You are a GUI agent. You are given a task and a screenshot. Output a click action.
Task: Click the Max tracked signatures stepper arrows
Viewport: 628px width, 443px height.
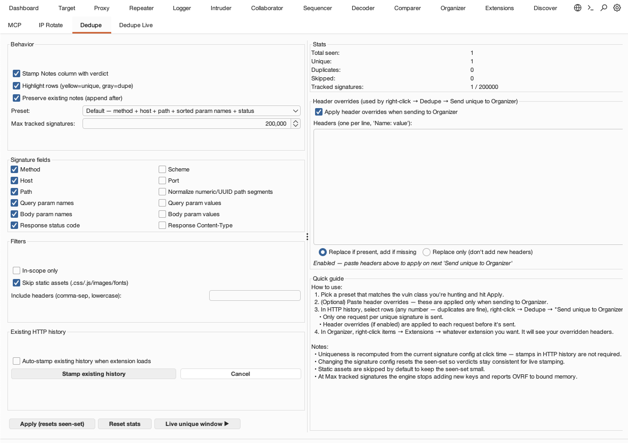point(295,124)
